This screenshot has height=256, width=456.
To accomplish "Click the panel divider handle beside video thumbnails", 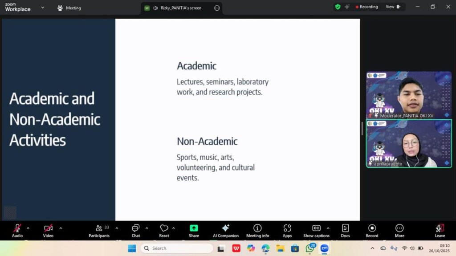I will [362, 128].
